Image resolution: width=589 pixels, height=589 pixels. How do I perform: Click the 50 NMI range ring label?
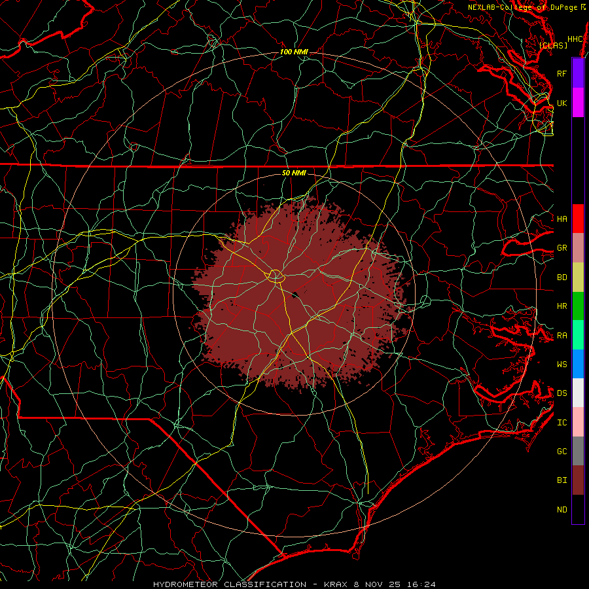[294, 173]
